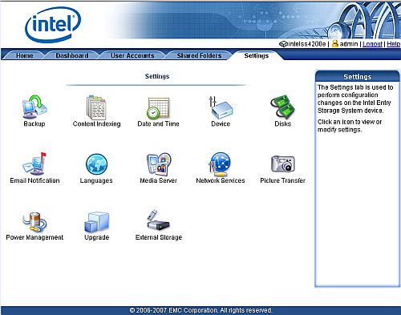Open the Power Management battery icon

[34, 222]
